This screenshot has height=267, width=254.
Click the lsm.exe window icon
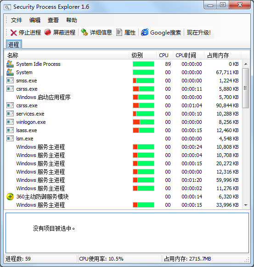(10, 139)
